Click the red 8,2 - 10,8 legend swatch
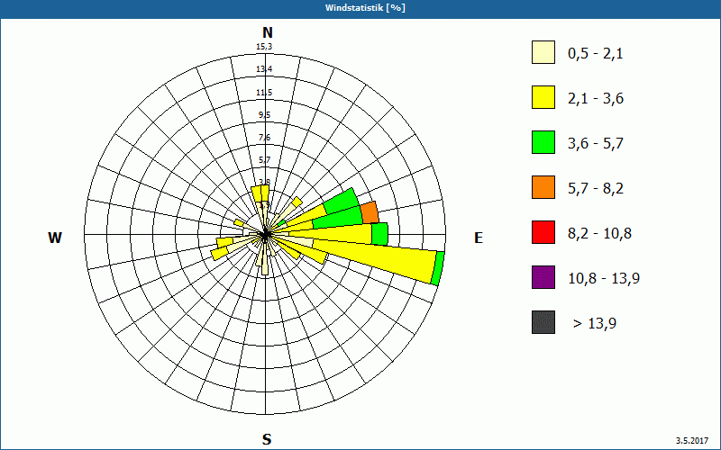The height and width of the screenshot is (450, 721). [x=543, y=232]
